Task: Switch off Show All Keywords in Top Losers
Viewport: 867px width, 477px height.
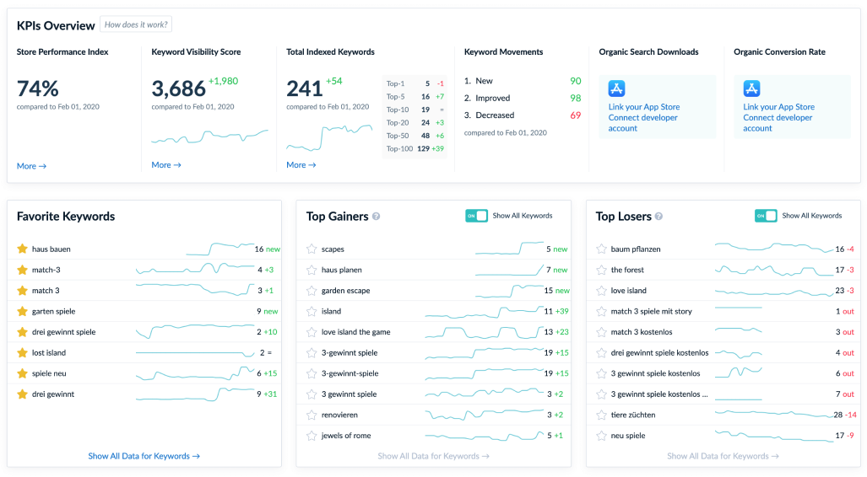Action: [x=766, y=216]
